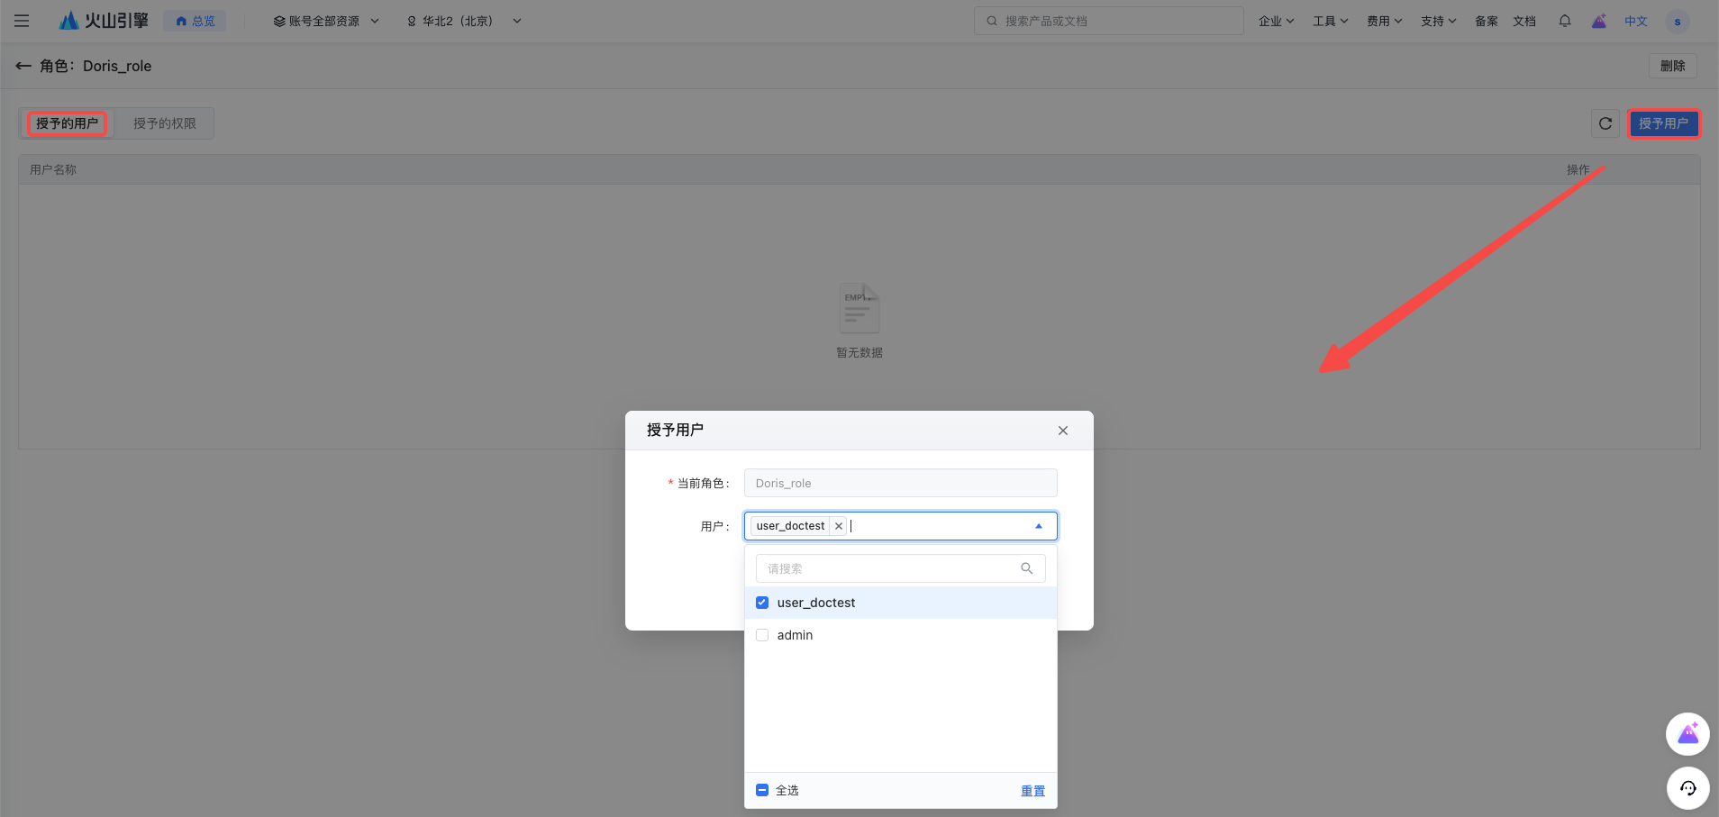Open the notification bell
This screenshot has width=1719, height=817.
pos(1565,21)
